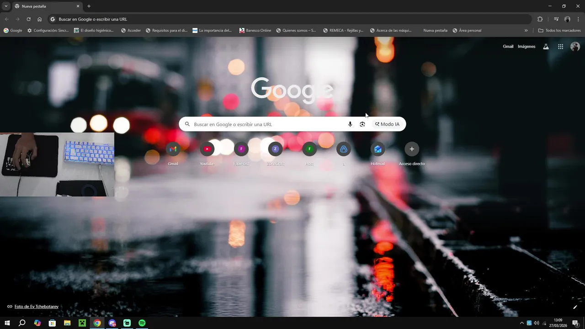Screen dimensions: 585x329
Task: Open the REMECA - Rejillas bookmark
Action: 343,31
